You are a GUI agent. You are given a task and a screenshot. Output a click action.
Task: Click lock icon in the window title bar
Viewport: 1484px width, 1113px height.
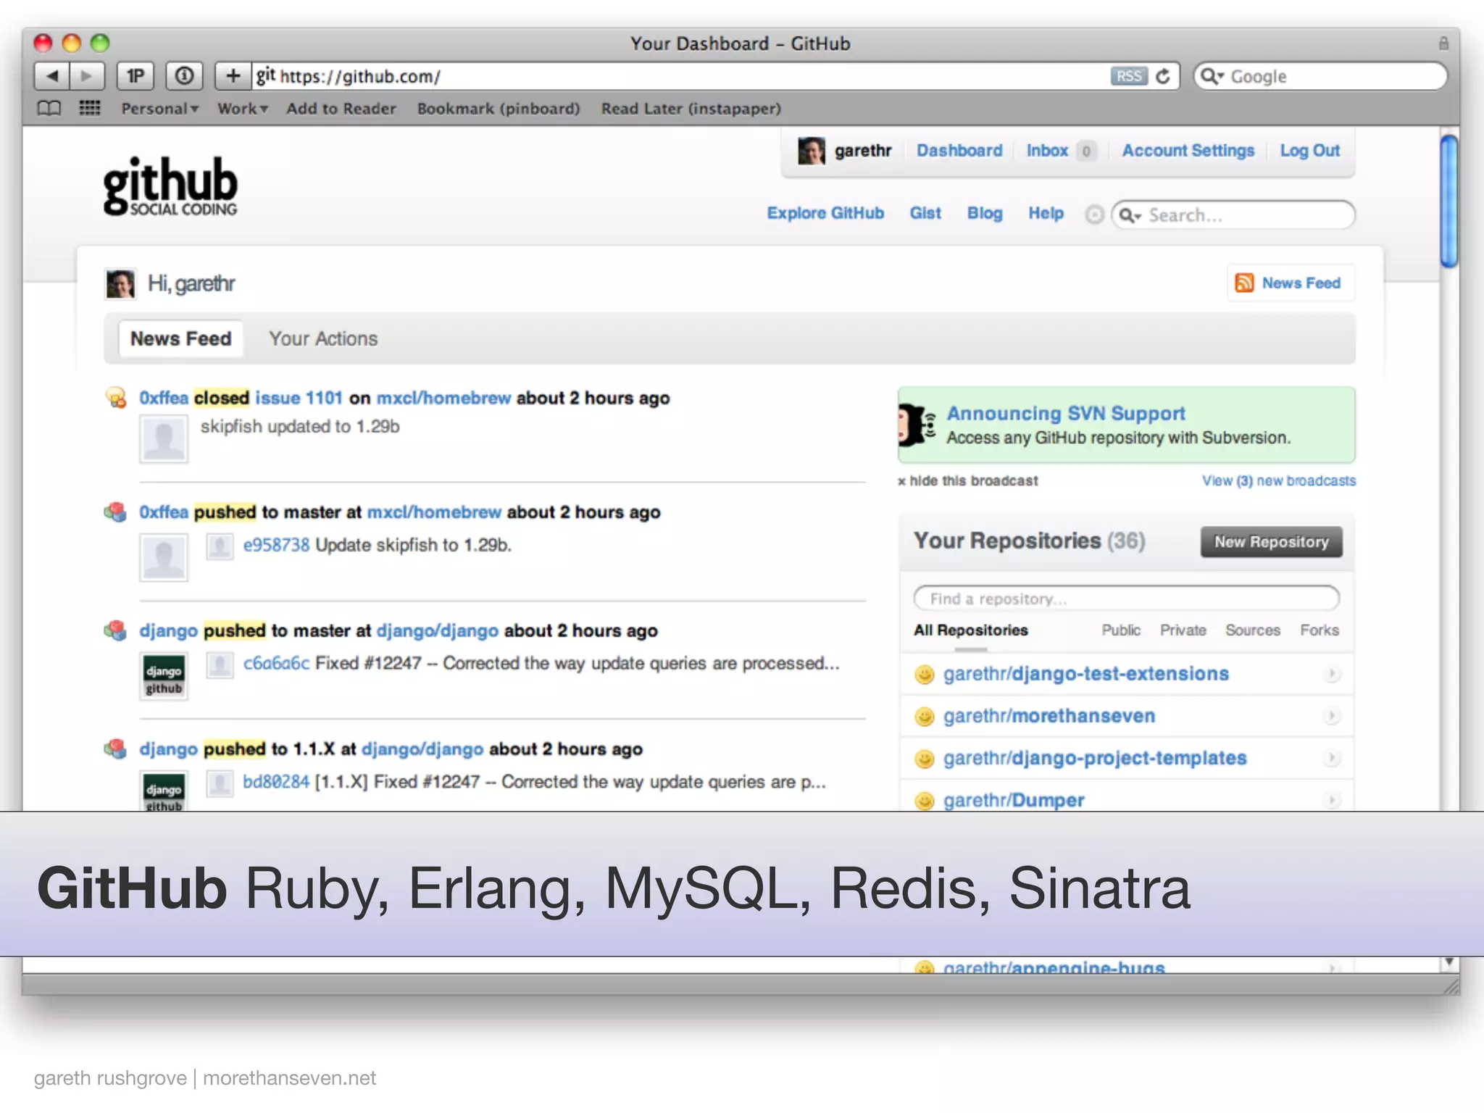coord(1443,43)
